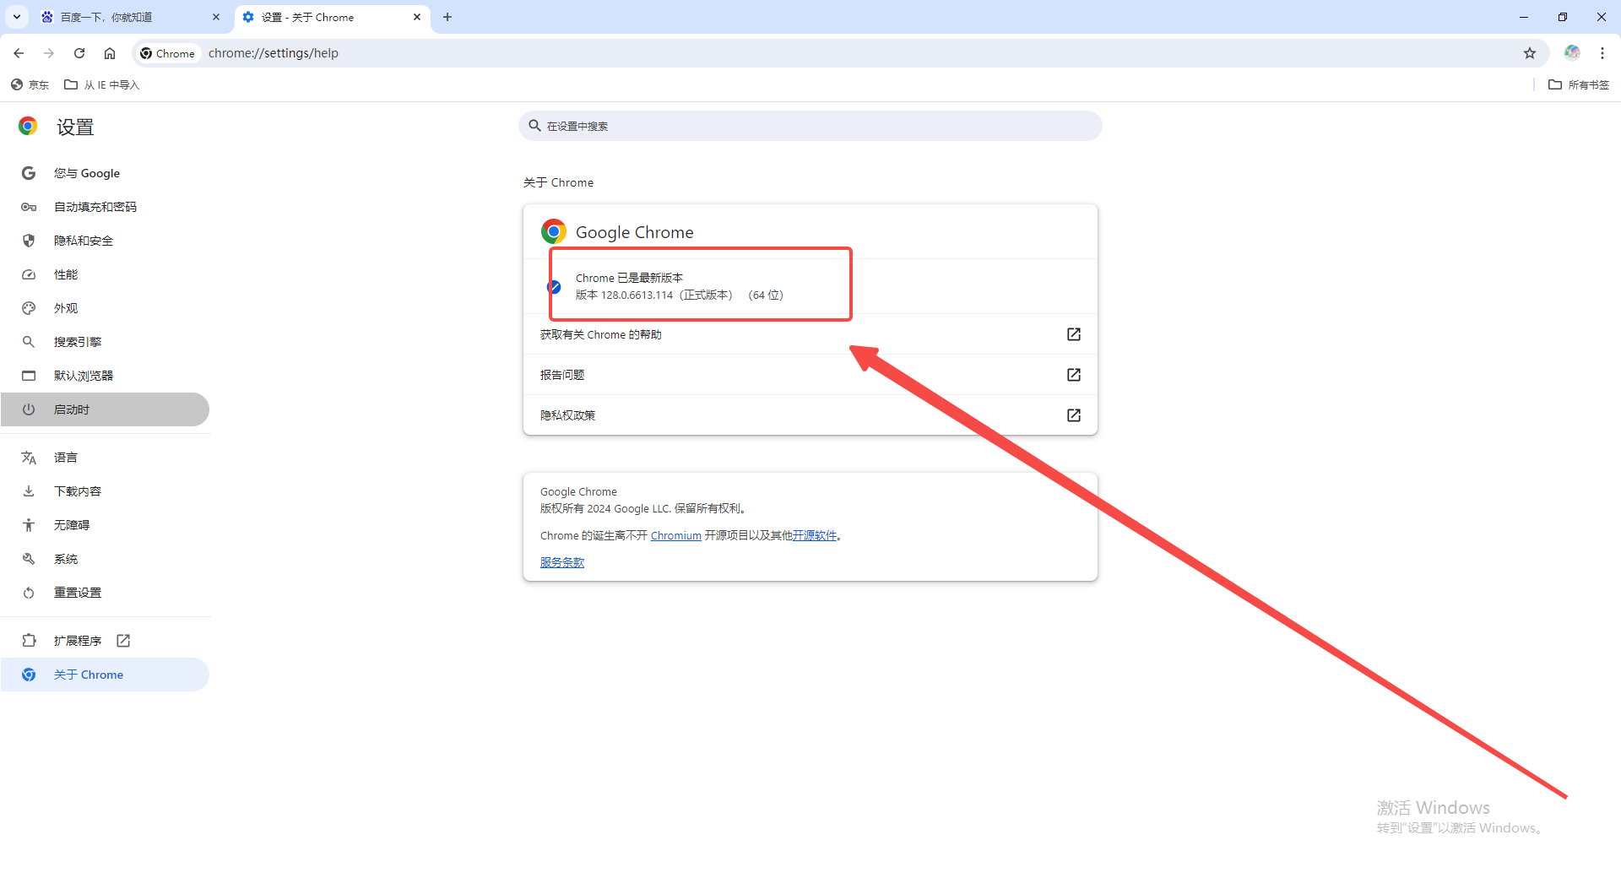This screenshot has width=1621, height=878.
Task: Open the profile avatar menu
Action: pyautogui.click(x=1572, y=53)
